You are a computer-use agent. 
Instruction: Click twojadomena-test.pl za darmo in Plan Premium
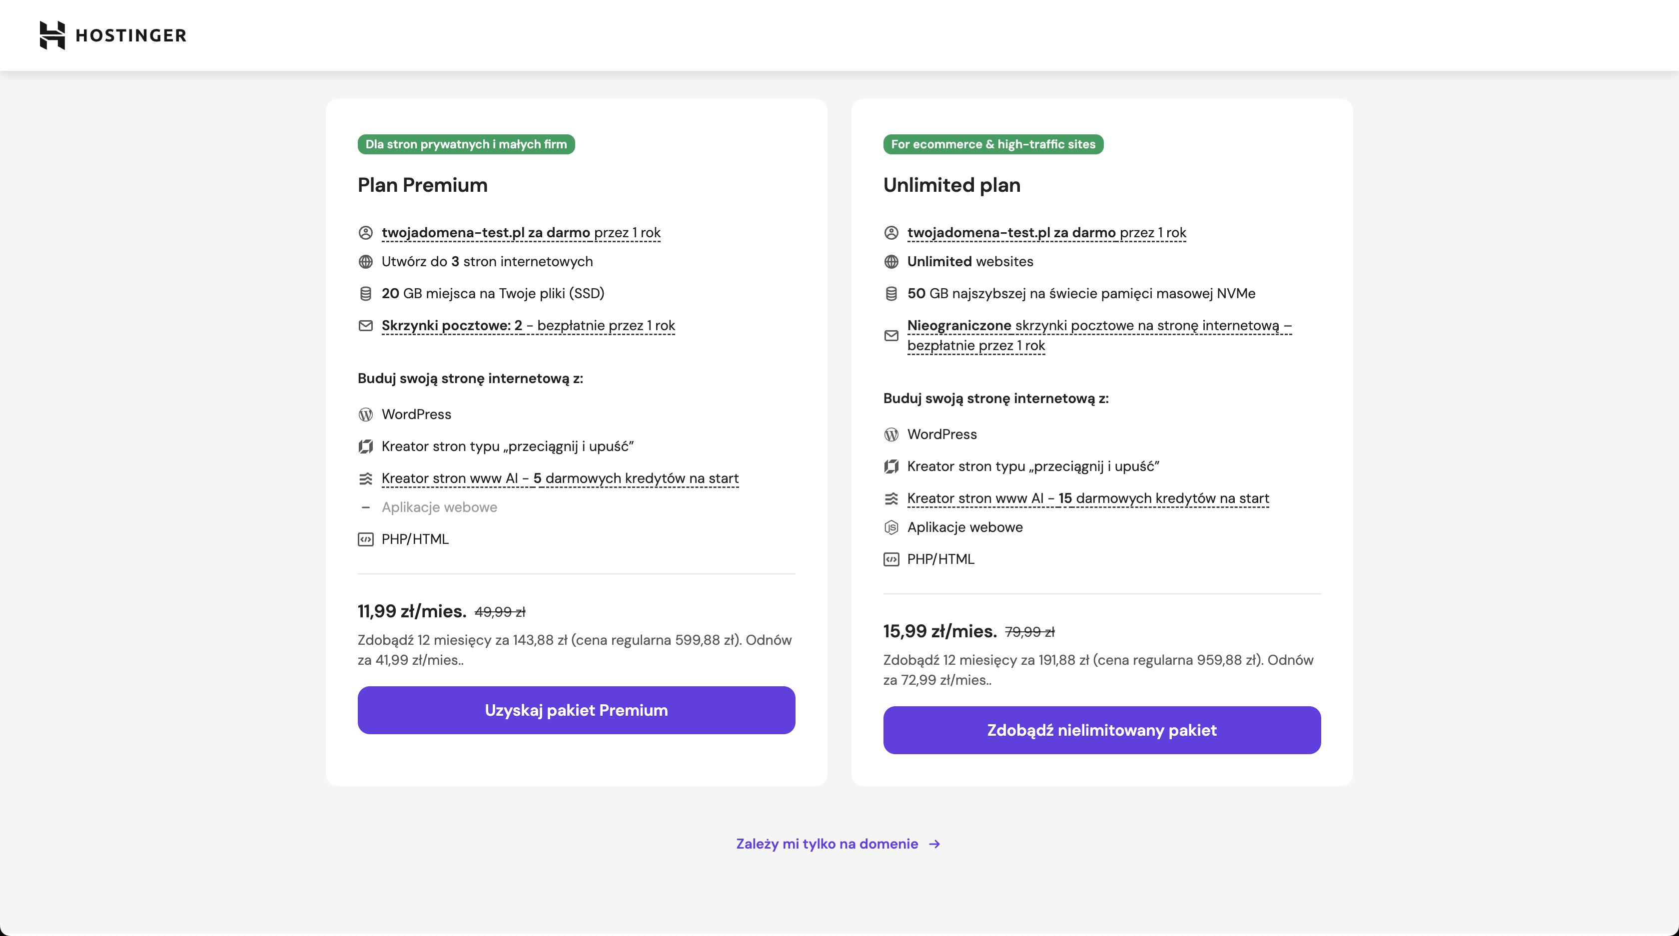point(486,233)
